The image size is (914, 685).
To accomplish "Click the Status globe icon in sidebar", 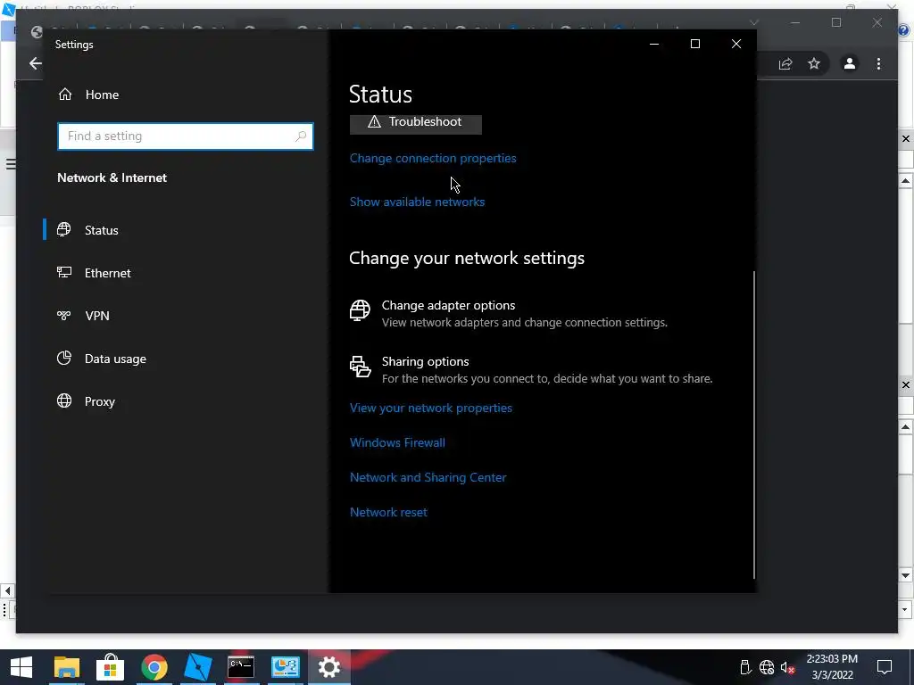I will point(64,229).
